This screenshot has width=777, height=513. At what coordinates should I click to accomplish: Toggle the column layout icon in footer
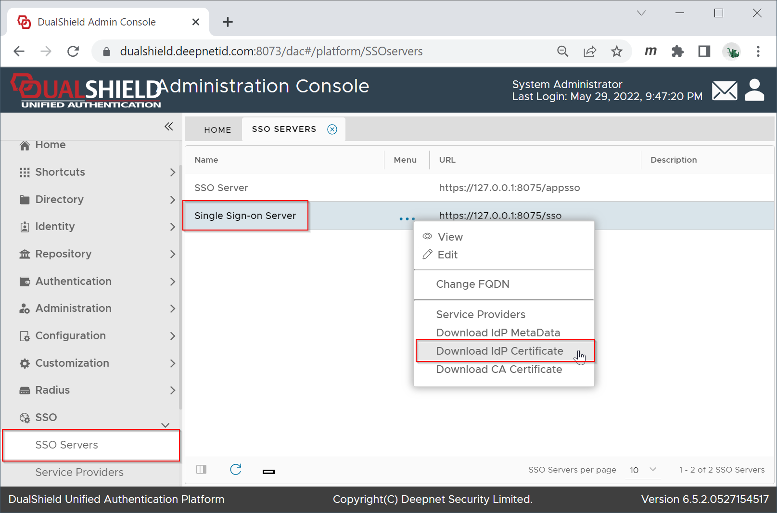202,470
